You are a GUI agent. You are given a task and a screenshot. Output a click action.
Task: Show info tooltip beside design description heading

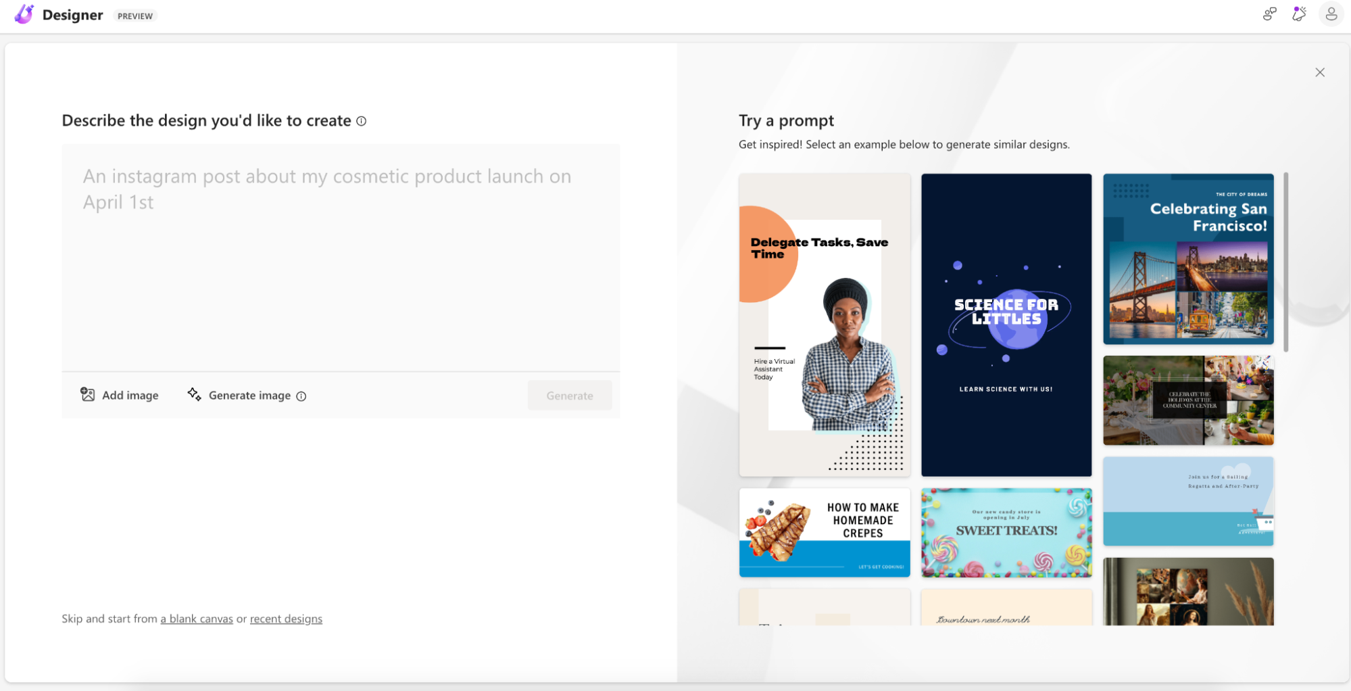click(x=362, y=121)
